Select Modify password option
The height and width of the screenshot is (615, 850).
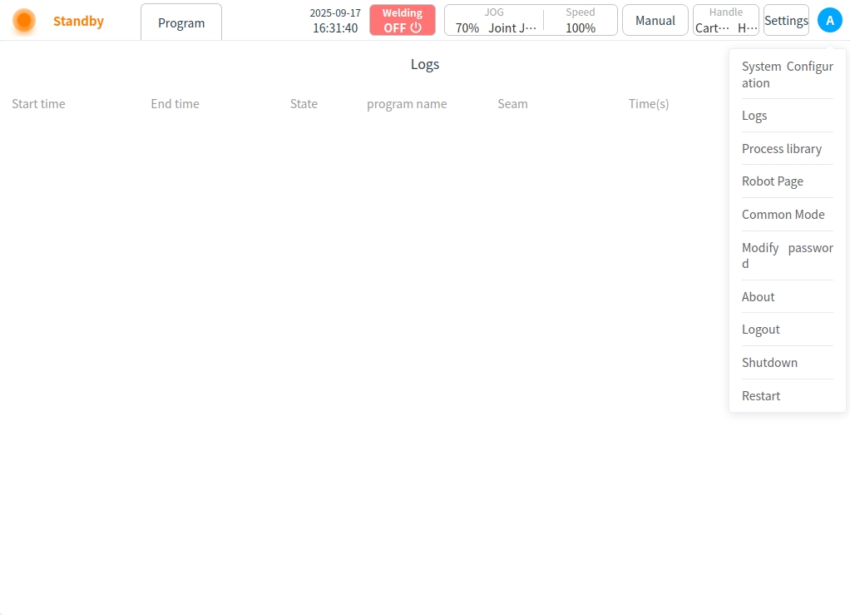pos(787,255)
